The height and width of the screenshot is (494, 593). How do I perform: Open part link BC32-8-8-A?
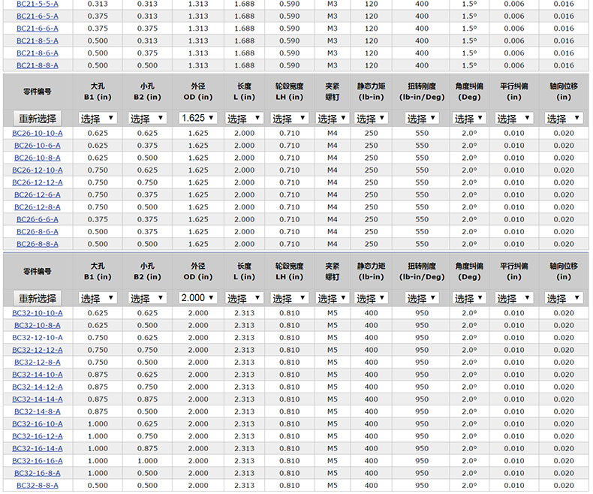pyautogui.click(x=38, y=486)
